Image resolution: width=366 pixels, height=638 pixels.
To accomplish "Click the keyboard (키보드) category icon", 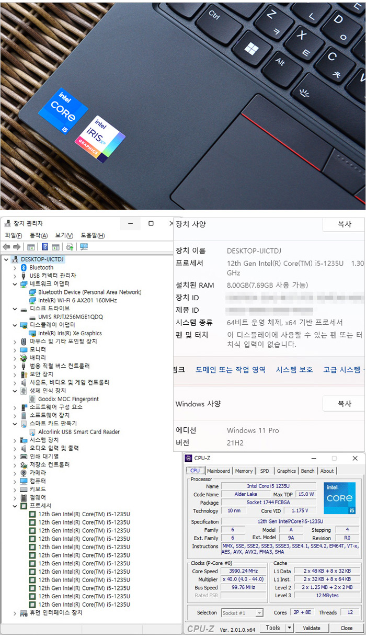I will 24,489.
